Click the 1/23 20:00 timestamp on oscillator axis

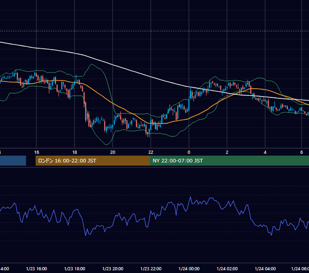(x=113, y=268)
